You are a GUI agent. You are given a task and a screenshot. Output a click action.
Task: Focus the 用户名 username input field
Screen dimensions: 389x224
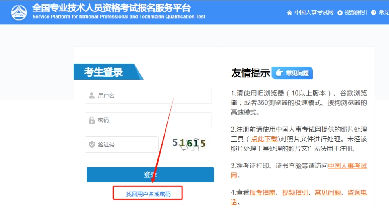(153, 96)
